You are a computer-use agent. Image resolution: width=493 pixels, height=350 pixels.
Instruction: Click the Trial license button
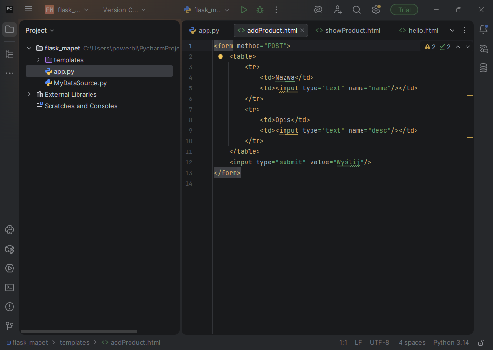(x=404, y=10)
